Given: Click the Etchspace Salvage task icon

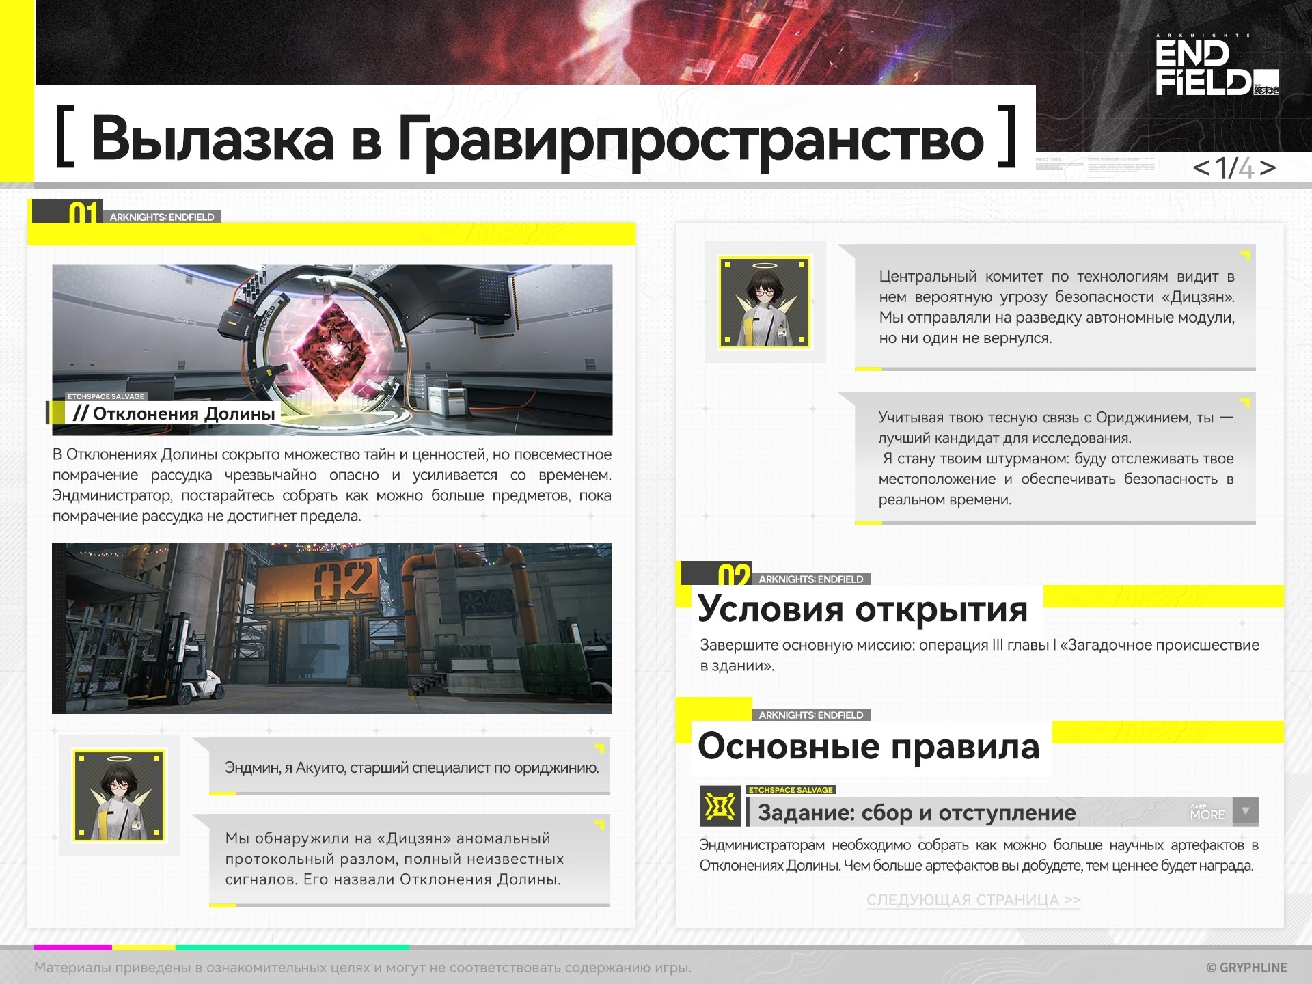Looking at the screenshot, I should (x=720, y=807).
